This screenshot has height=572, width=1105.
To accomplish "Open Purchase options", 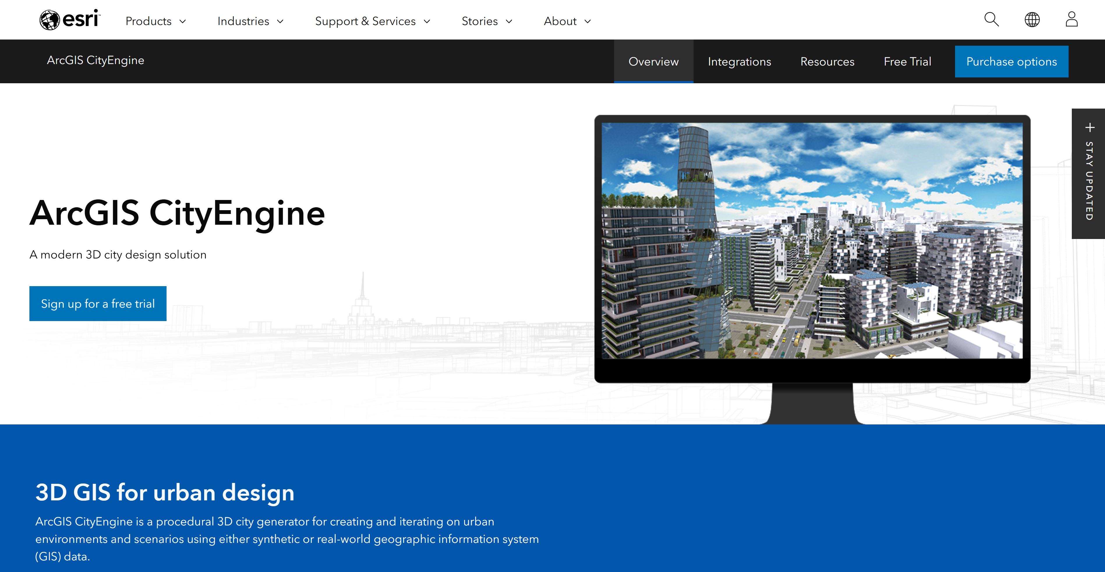I will 1012,61.
